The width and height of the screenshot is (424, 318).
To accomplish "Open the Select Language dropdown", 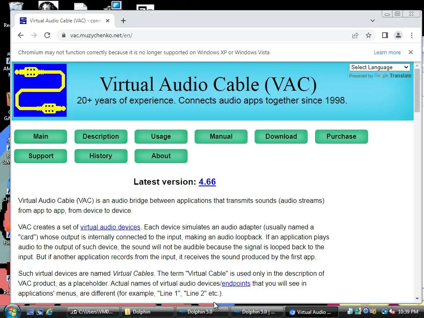I will pyautogui.click(x=379, y=67).
